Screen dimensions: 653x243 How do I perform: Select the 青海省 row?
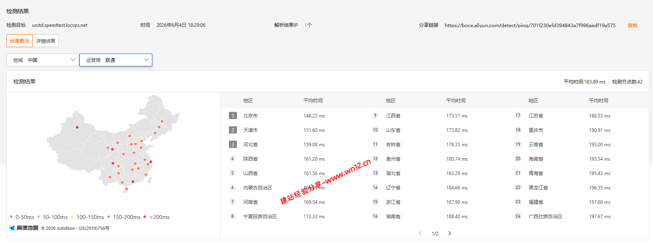coord(578,173)
